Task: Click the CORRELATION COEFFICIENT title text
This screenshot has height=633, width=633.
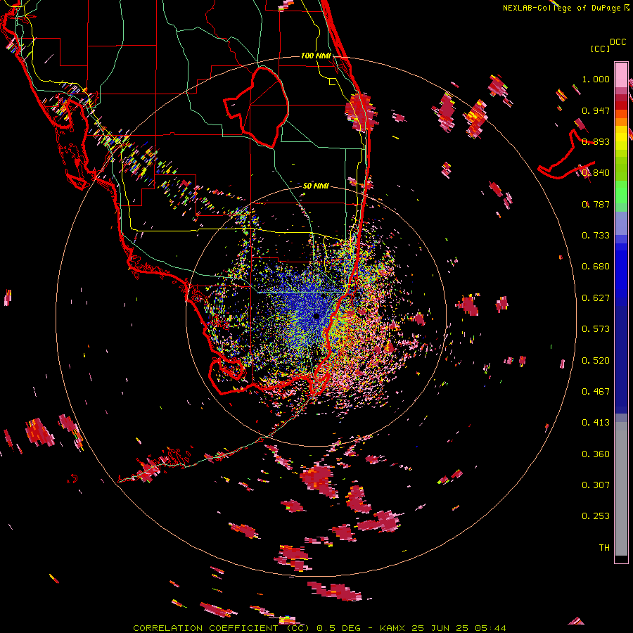Action: coord(205,628)
